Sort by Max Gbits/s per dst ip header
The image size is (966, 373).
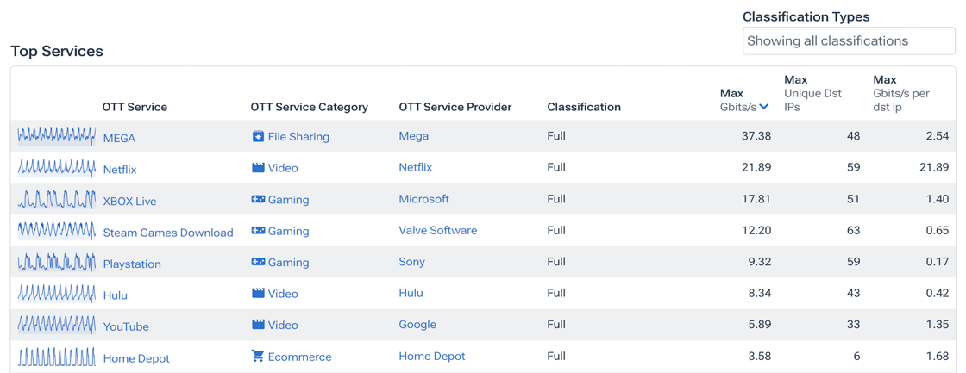click(x=902, y=93)
